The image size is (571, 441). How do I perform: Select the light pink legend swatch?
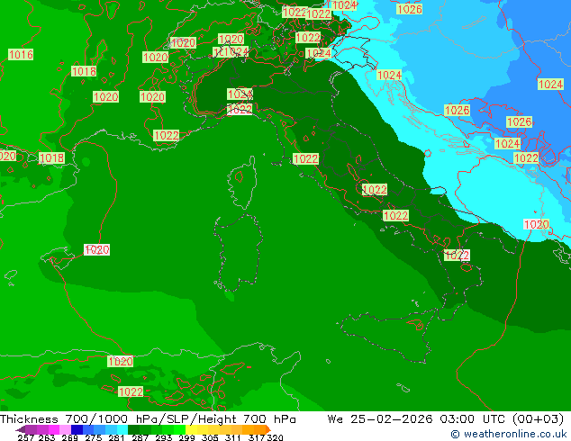point(66,429)
